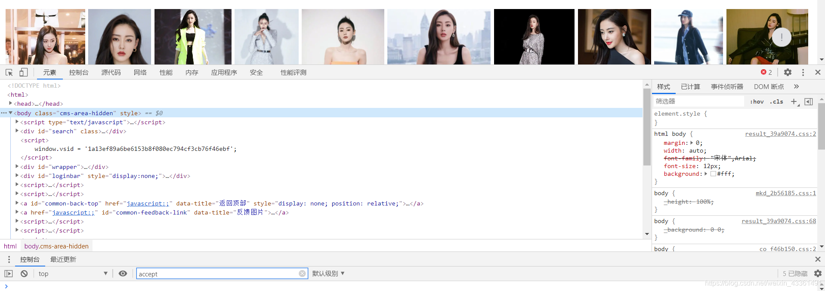
Task: Open the 默认级别 log level dropdown
Action: [x=328, y=273]
